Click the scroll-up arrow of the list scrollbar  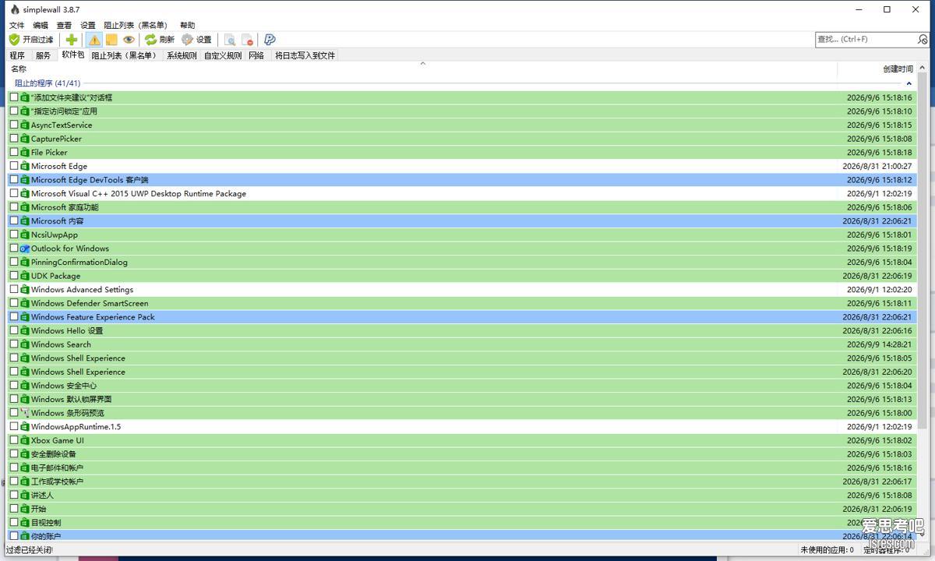[923, 68]
